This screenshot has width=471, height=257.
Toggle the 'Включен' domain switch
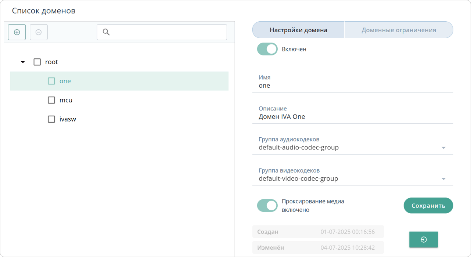click(267, 49)
